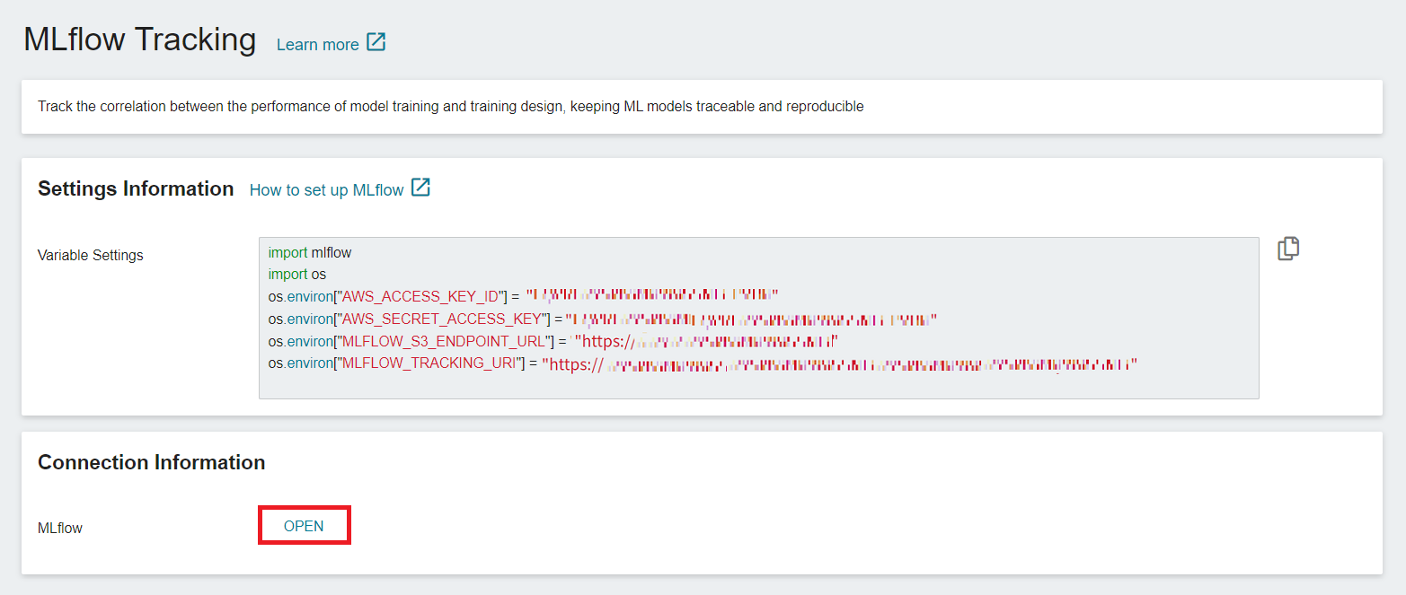Click the Connection Information heading

click(x=152, y=462)
